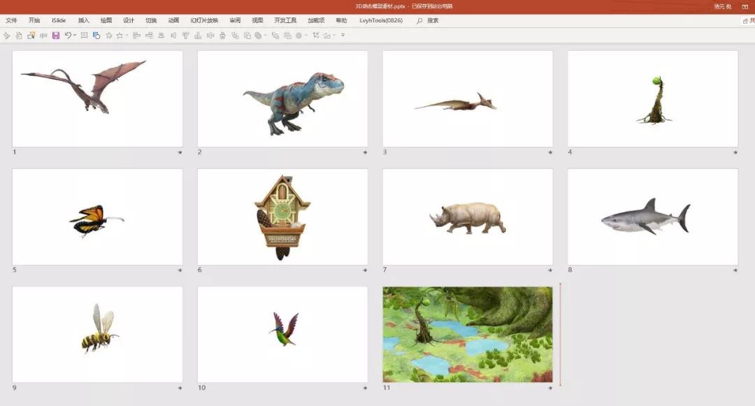This screenshot has width=755, height=406.
Task: Select slide 6 with the cuckoo clock
Action: coord(282,217)
